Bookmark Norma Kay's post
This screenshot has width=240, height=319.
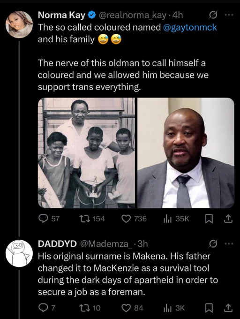(209, 219)
